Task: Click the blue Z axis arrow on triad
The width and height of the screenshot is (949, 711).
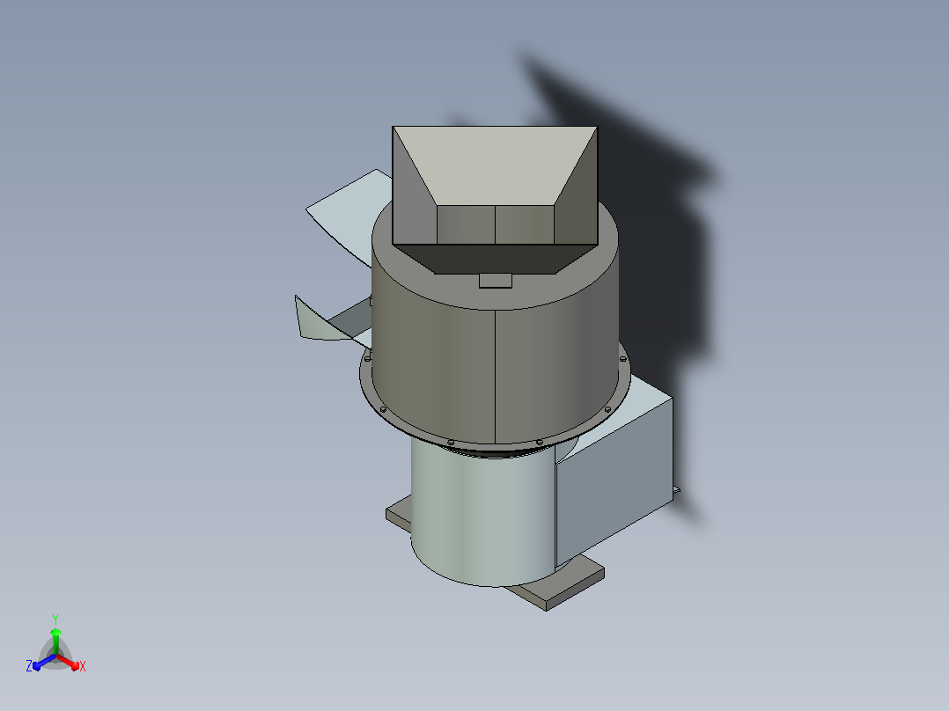Action: pos(42,663)
